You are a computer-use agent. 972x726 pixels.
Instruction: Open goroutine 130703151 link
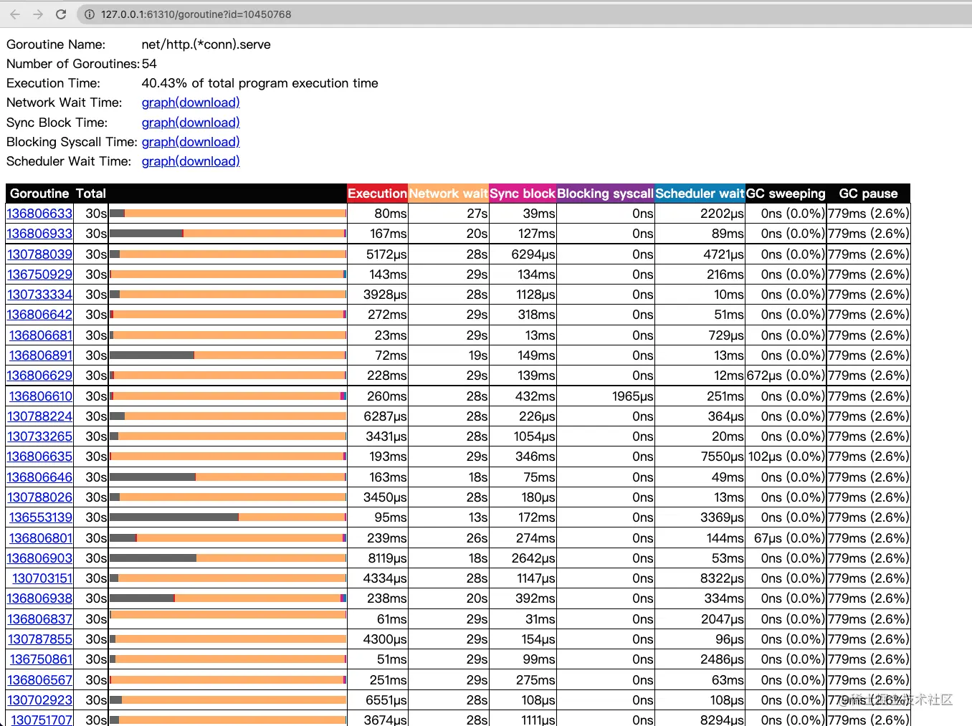pos(42,578)
